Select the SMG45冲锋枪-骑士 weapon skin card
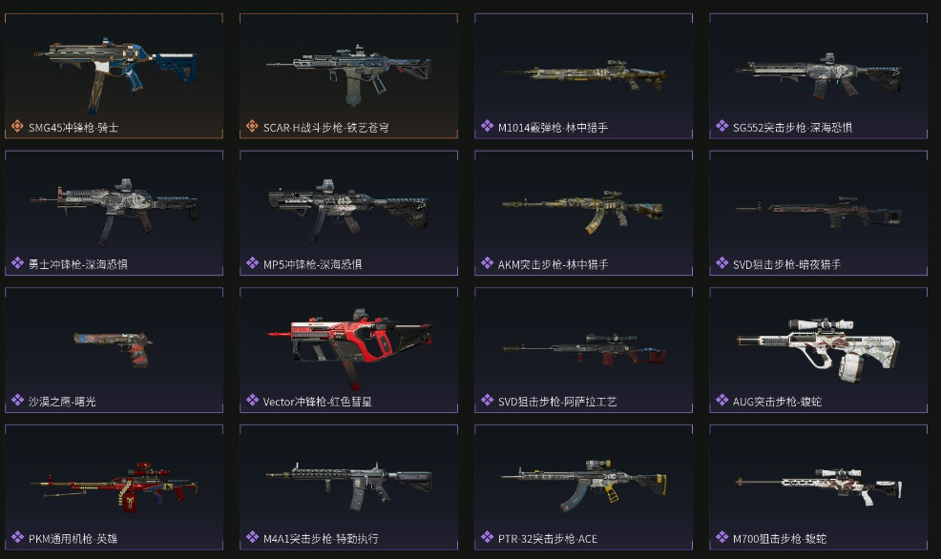The width and height of the screenshot is (941, 559). pos(114,76)
